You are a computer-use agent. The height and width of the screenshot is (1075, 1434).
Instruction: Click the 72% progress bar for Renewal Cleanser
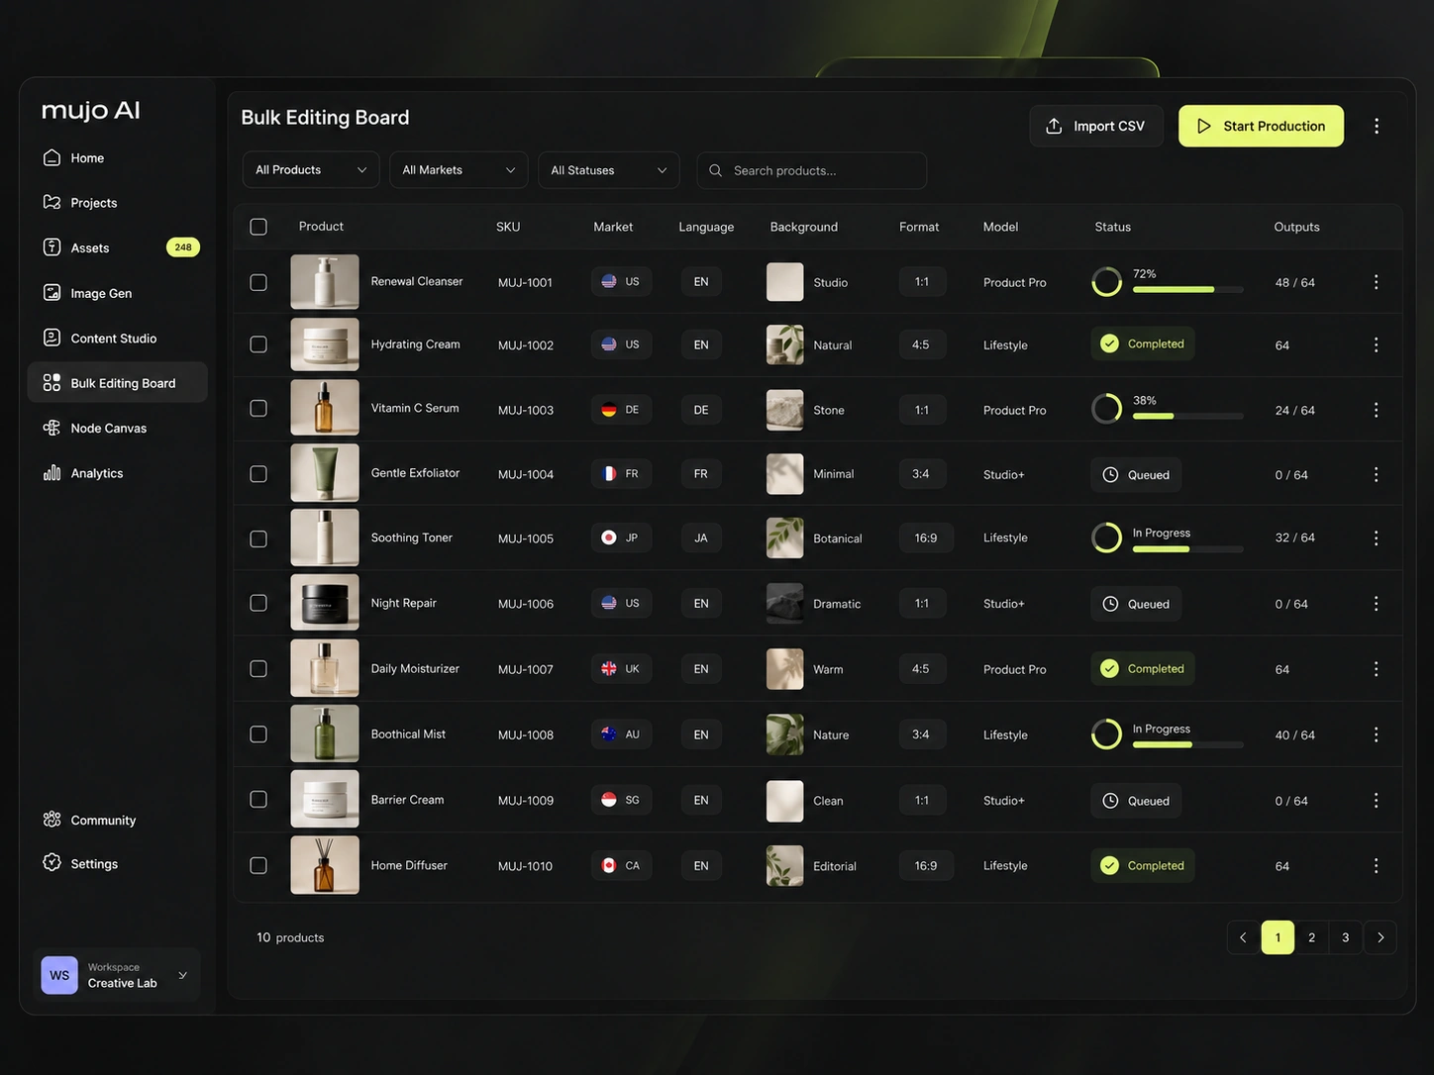pyautogui.click(x=1188, y=289)
